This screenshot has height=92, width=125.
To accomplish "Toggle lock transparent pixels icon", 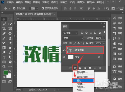I will [70, 43].
